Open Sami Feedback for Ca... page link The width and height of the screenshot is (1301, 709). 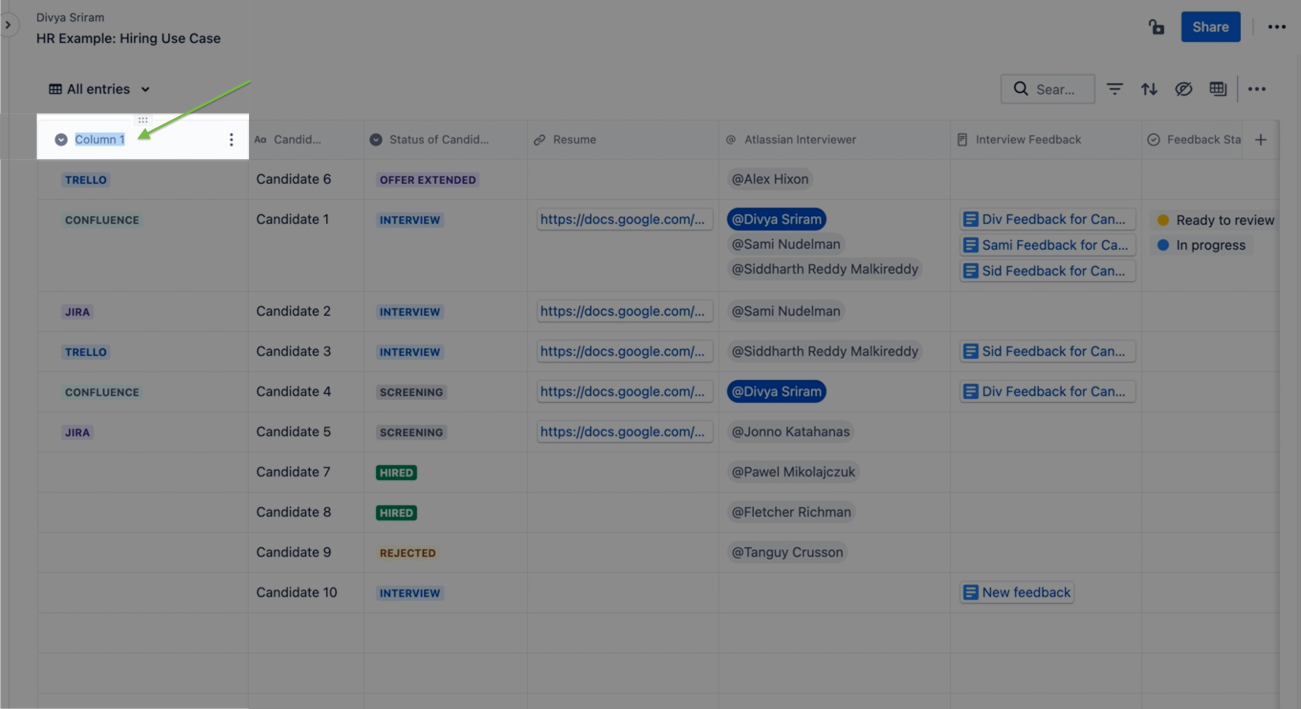pyautogui.click(x=1047, y=245)
